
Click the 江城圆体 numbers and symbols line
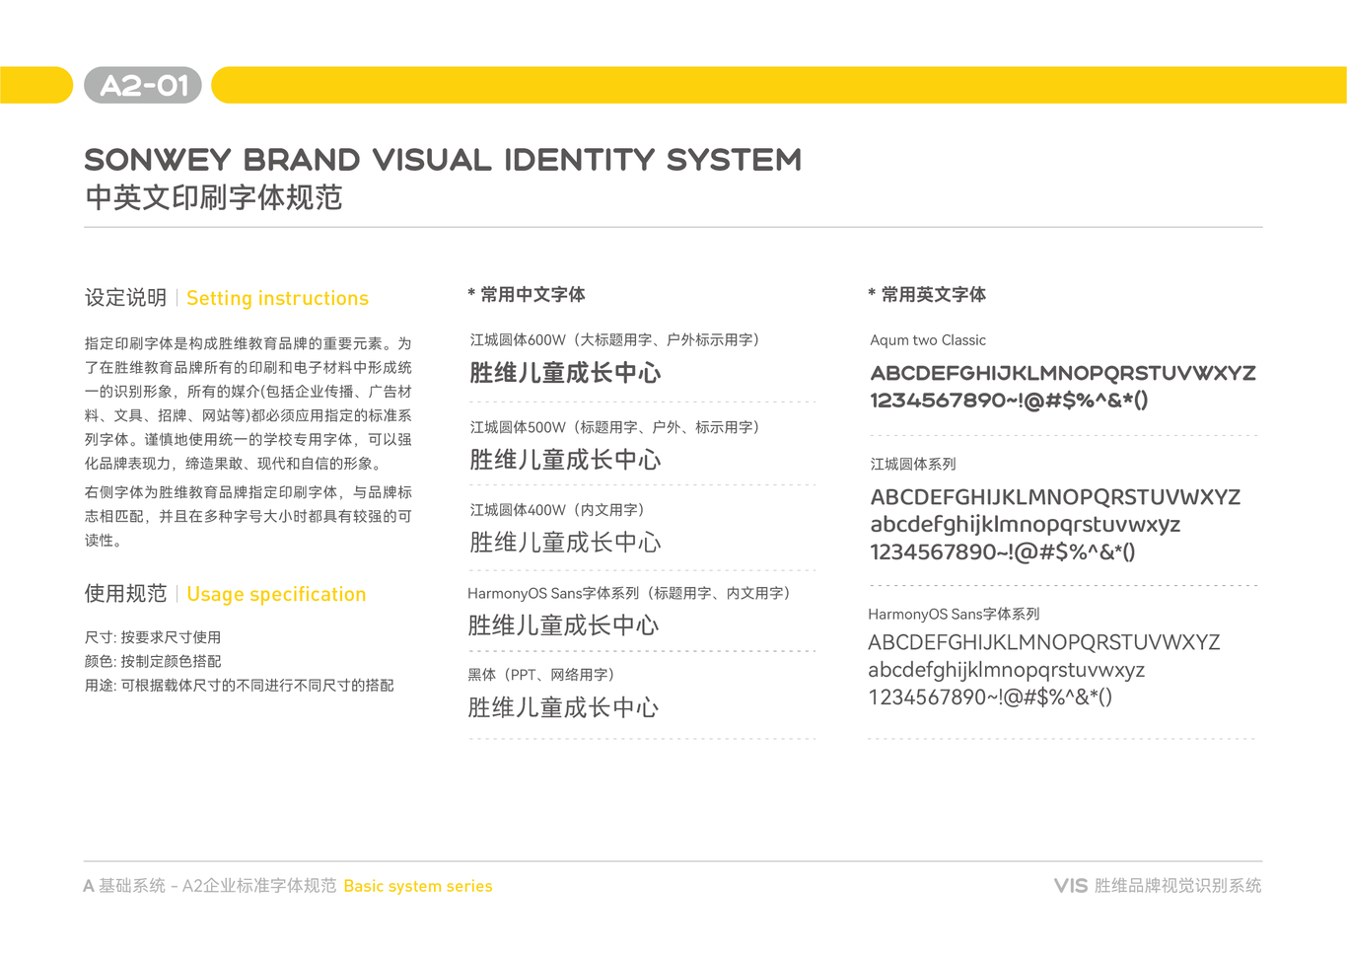coord(1003,552)
